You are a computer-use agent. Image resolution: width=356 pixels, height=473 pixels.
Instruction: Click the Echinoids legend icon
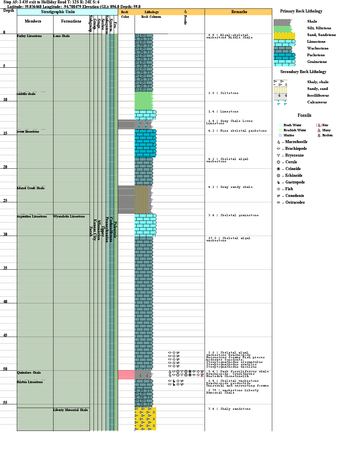click(279, 175)
